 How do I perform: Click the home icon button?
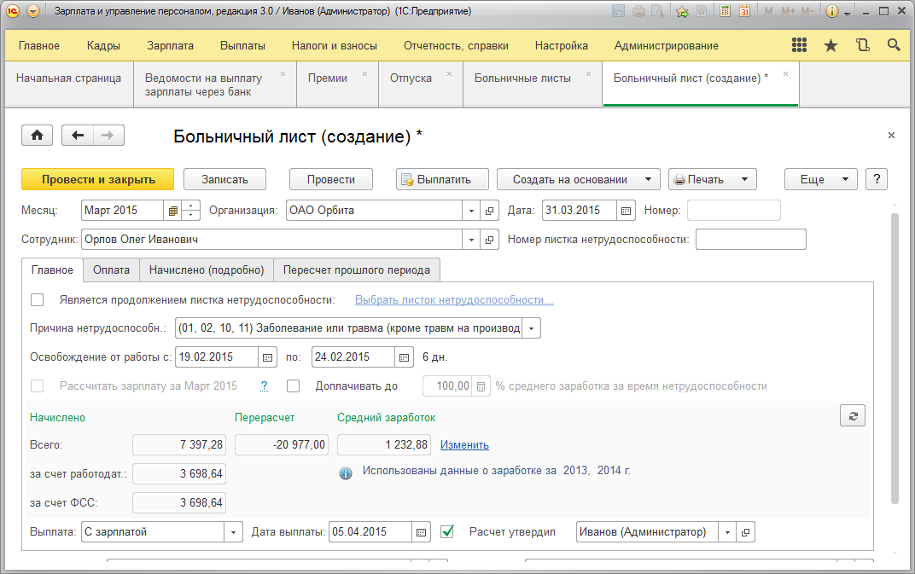tap(38, 136)
